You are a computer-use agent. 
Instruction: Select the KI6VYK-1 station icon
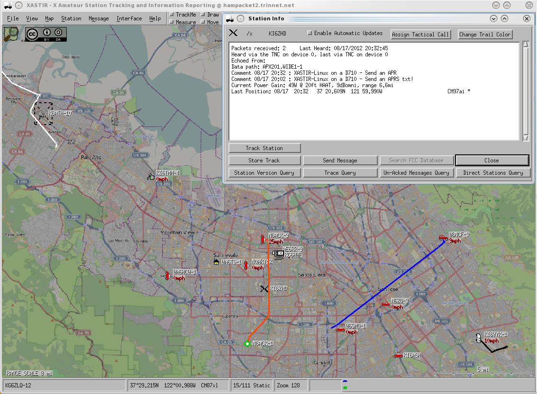(479, 338)
